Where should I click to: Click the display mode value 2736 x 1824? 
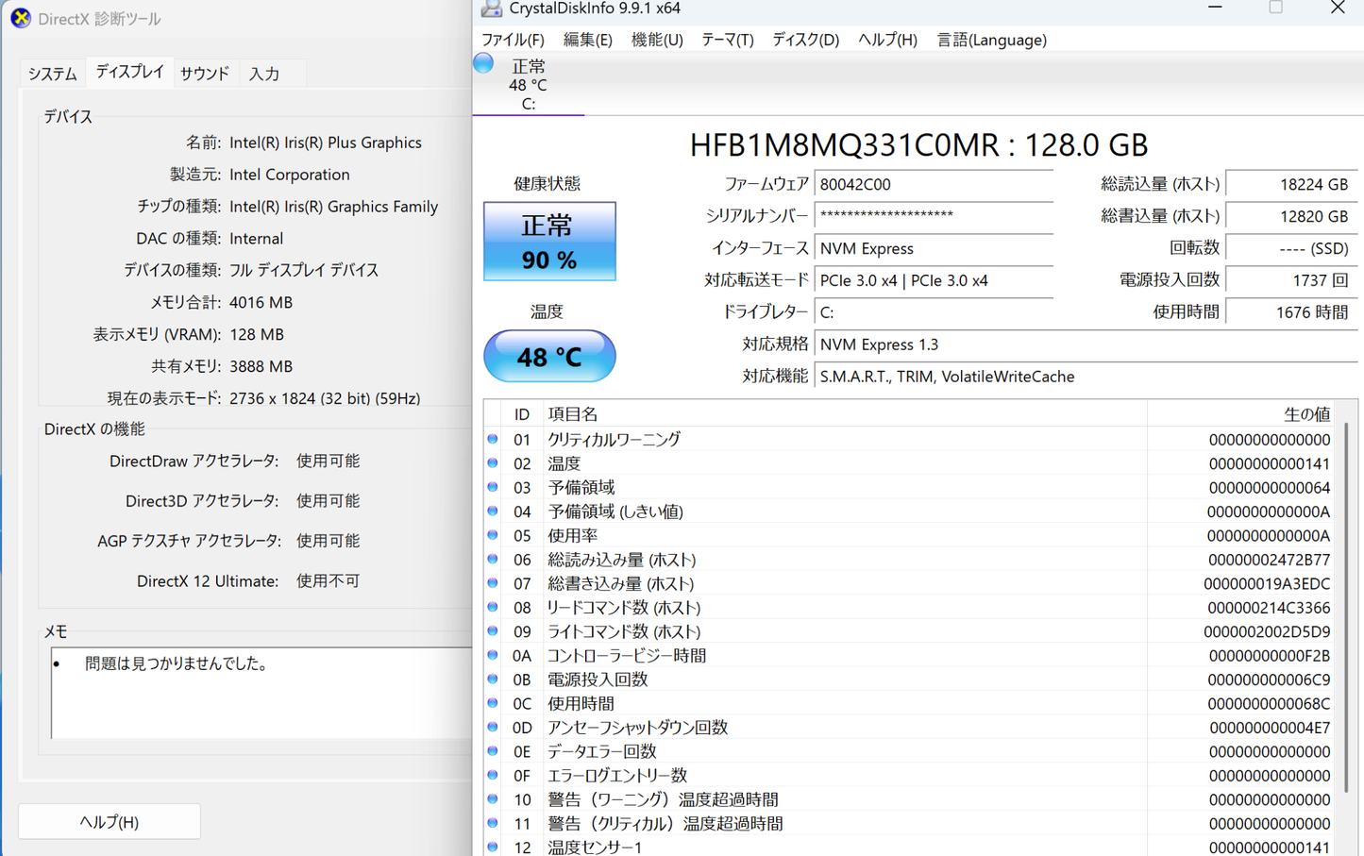click(325, 398)
